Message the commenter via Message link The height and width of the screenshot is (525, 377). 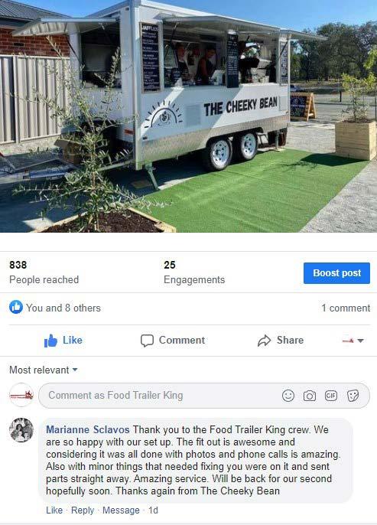(121, 510)
